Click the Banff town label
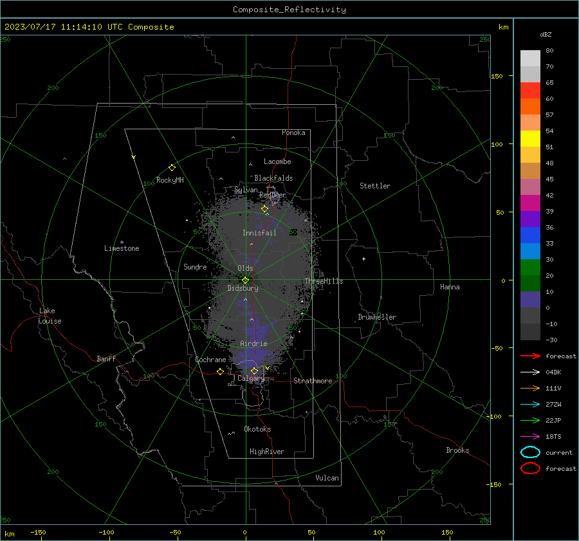Viewport: 579px width, 541px height. [x=106, y=358]
